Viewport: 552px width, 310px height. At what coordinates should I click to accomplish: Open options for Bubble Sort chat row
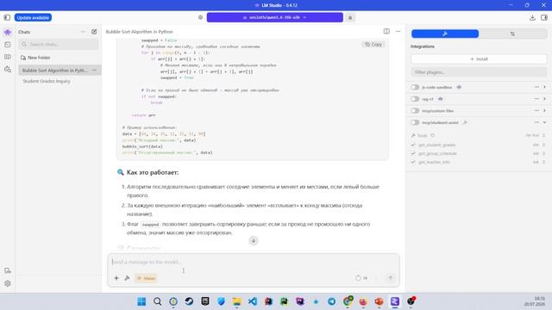(x=94, y=71)
